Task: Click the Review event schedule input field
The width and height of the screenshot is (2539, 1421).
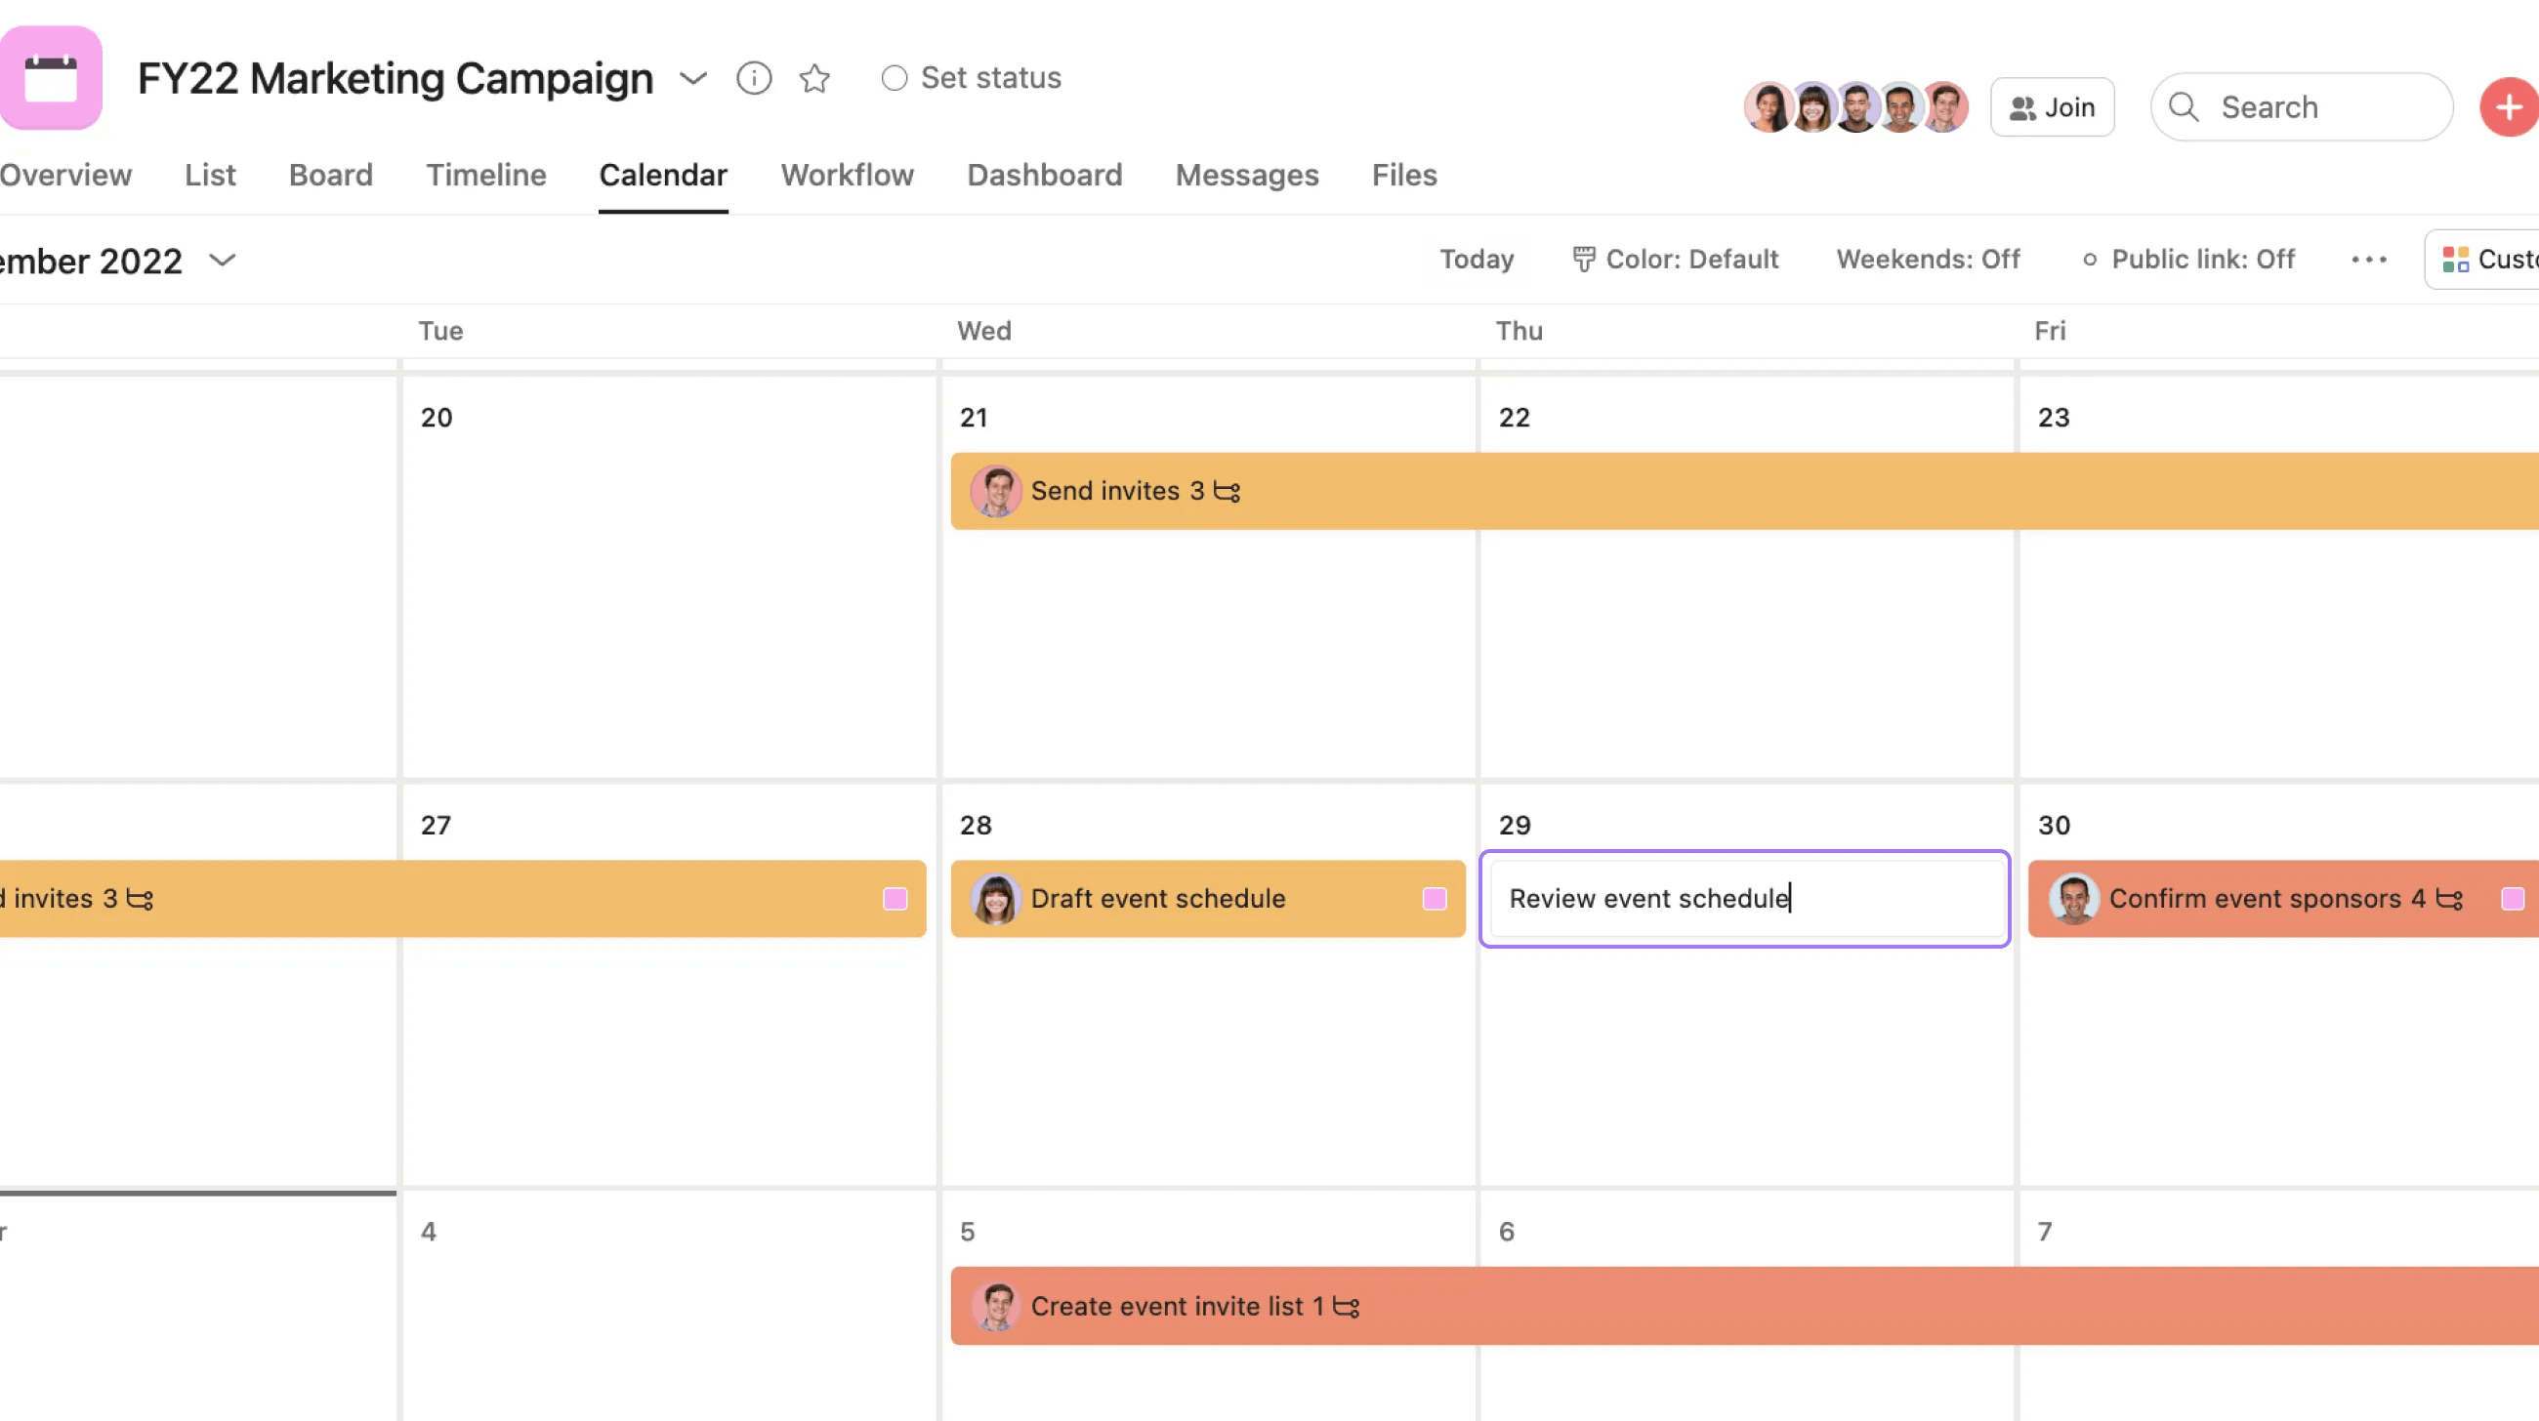Action: pos(1743,898)
